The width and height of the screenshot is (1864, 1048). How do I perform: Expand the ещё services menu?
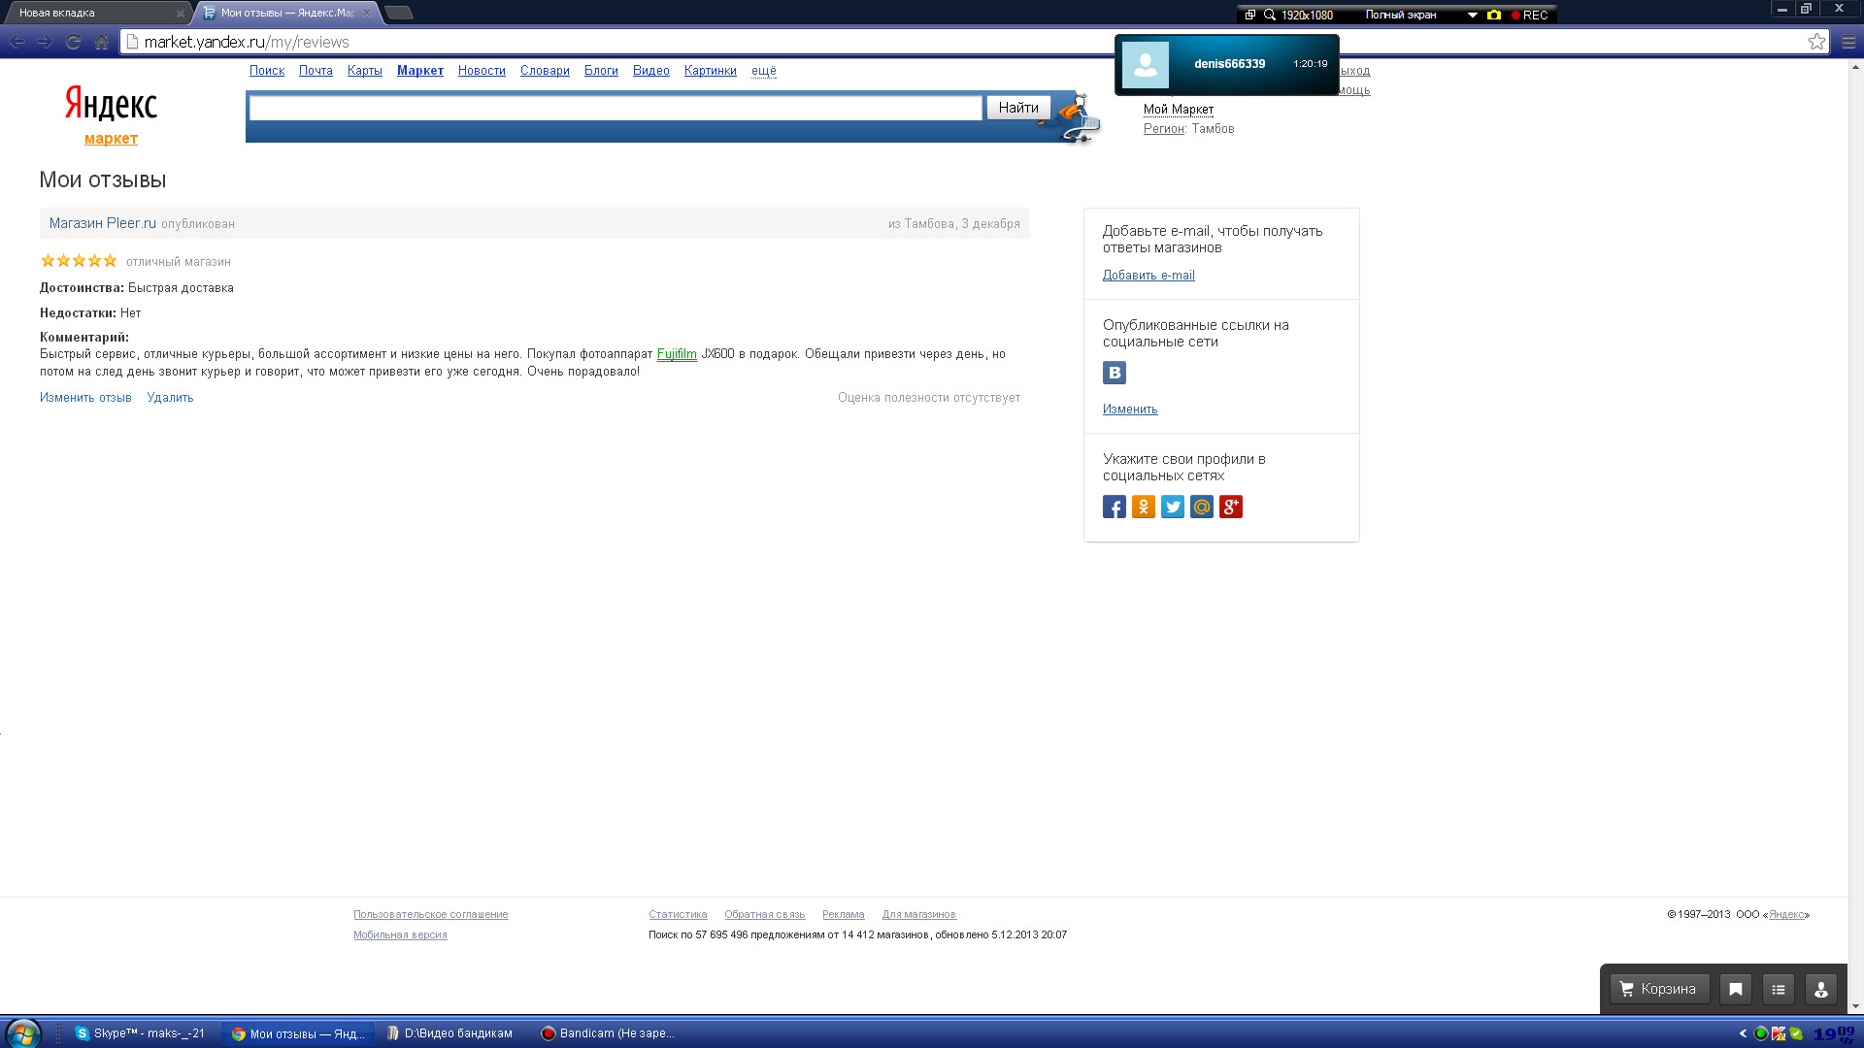point(764,71)
